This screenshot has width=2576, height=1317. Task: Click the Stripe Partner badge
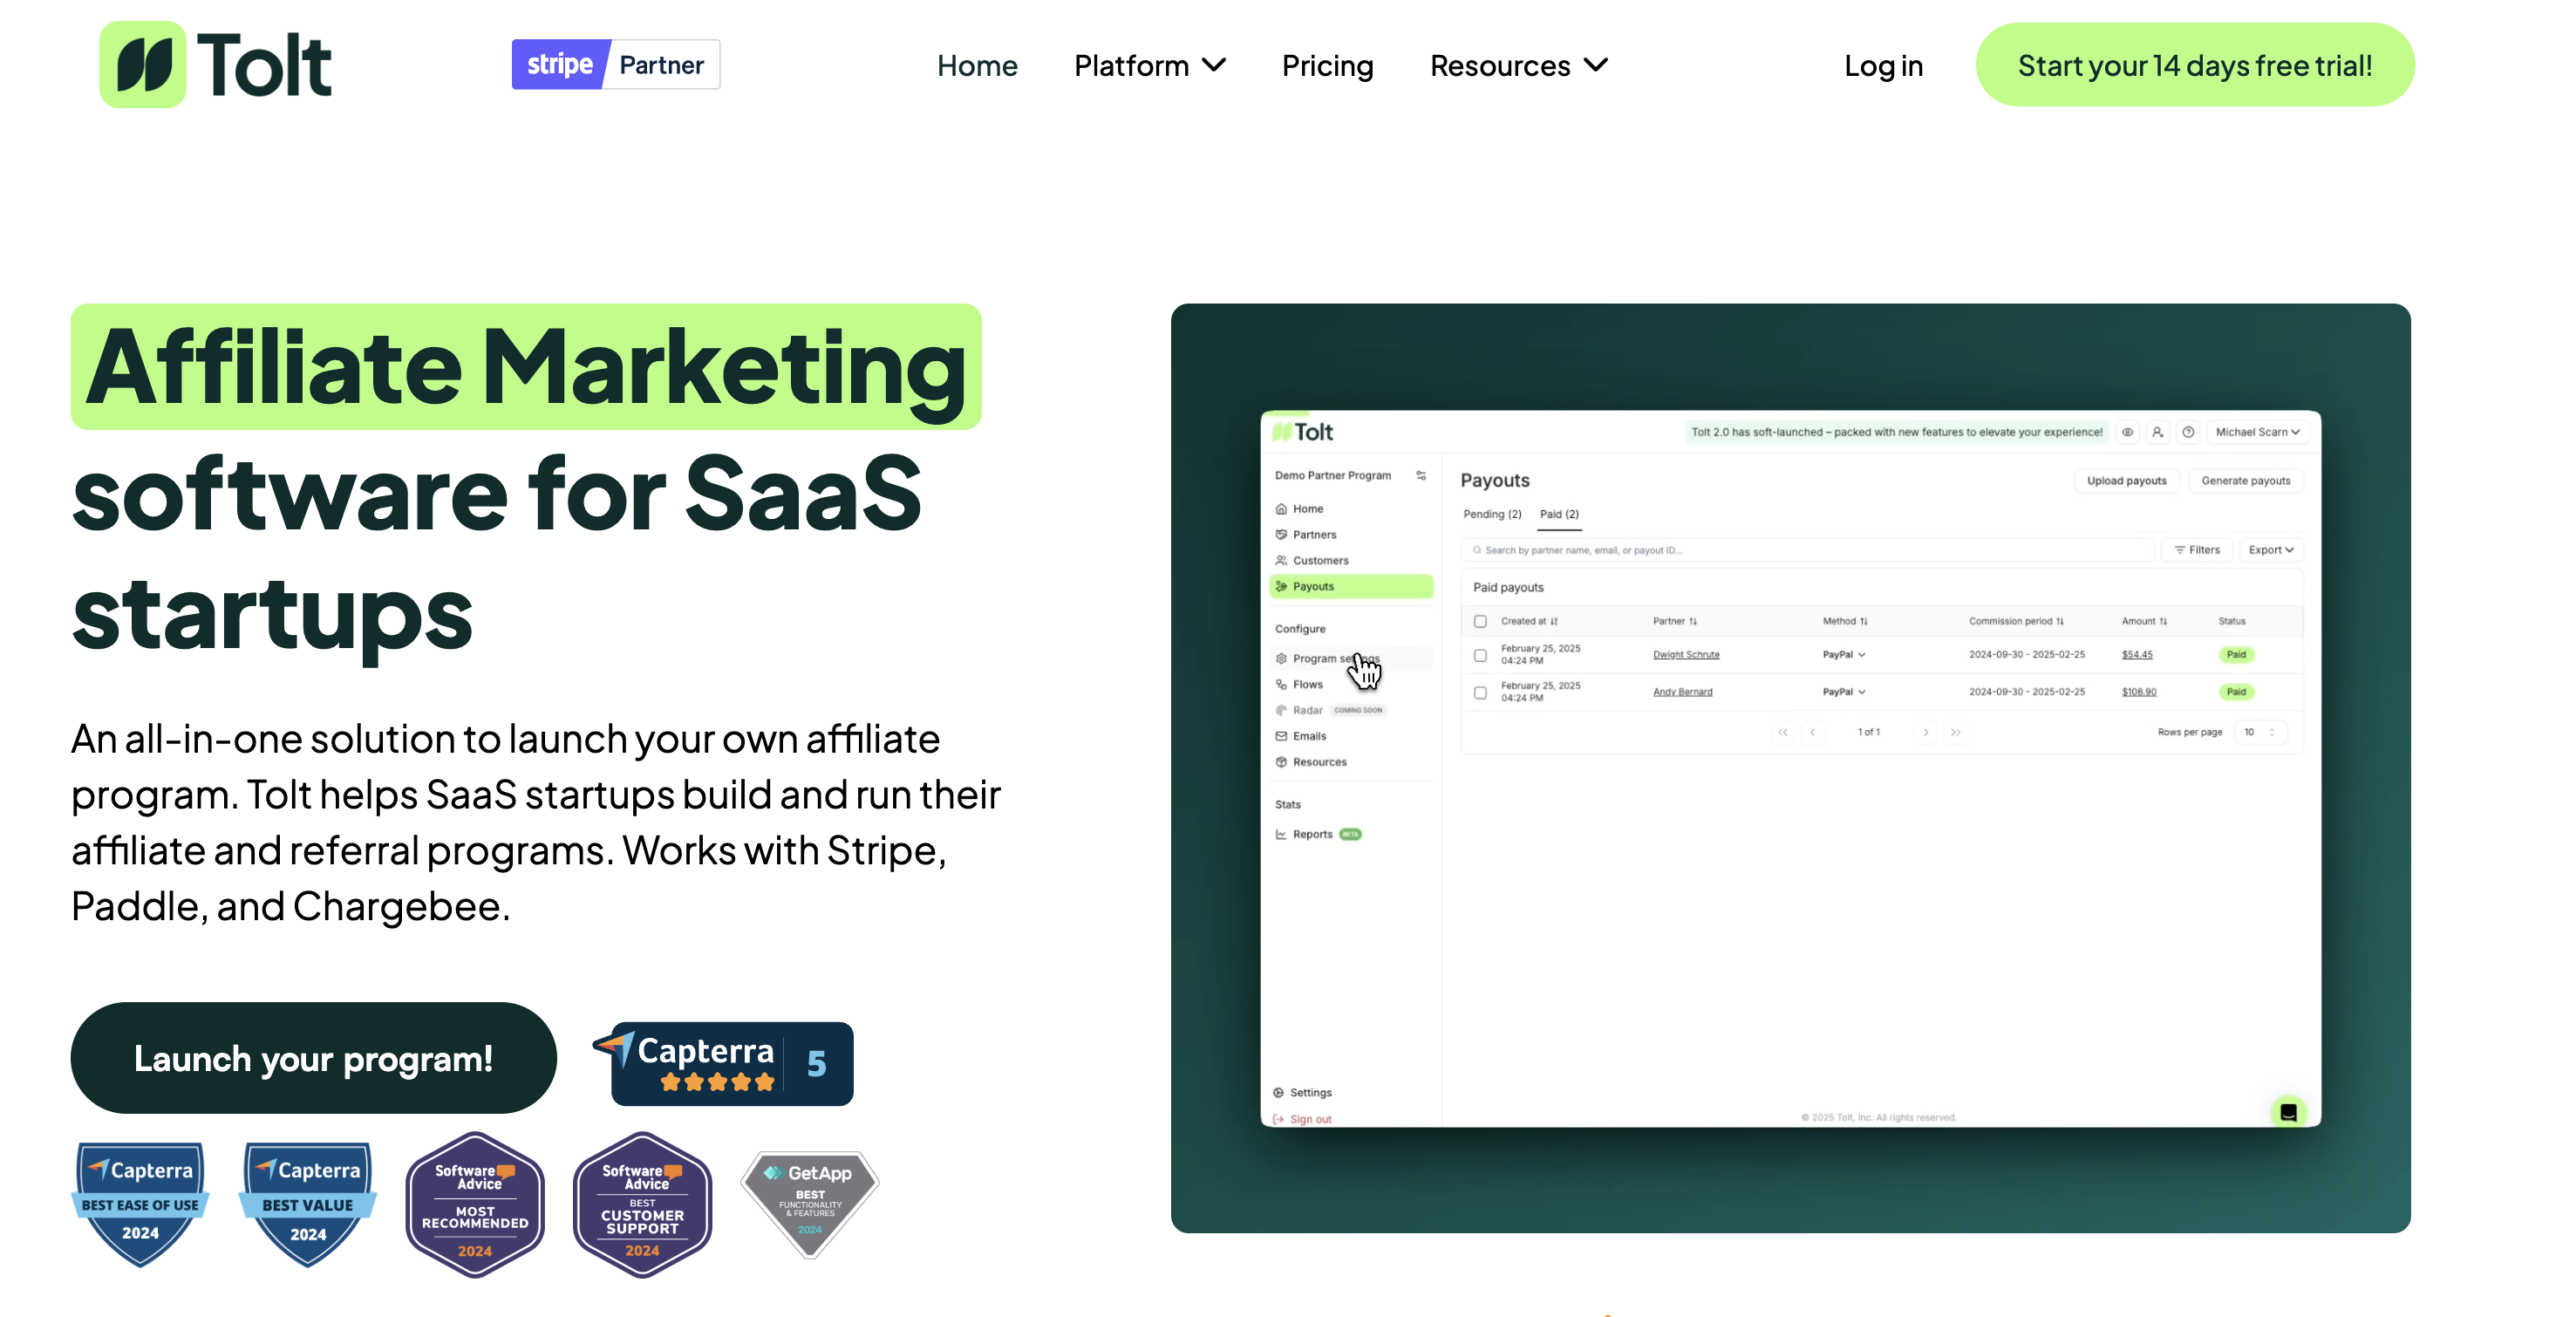[615, 65]
